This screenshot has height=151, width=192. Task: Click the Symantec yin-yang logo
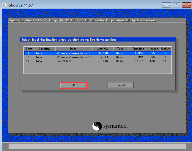pyautogui.click(x=97, y=126)
